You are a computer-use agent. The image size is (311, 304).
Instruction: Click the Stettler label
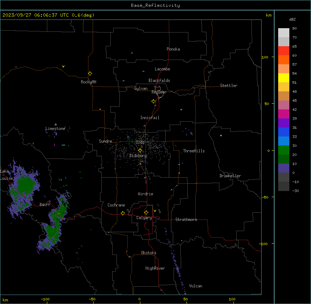point(229,86)
